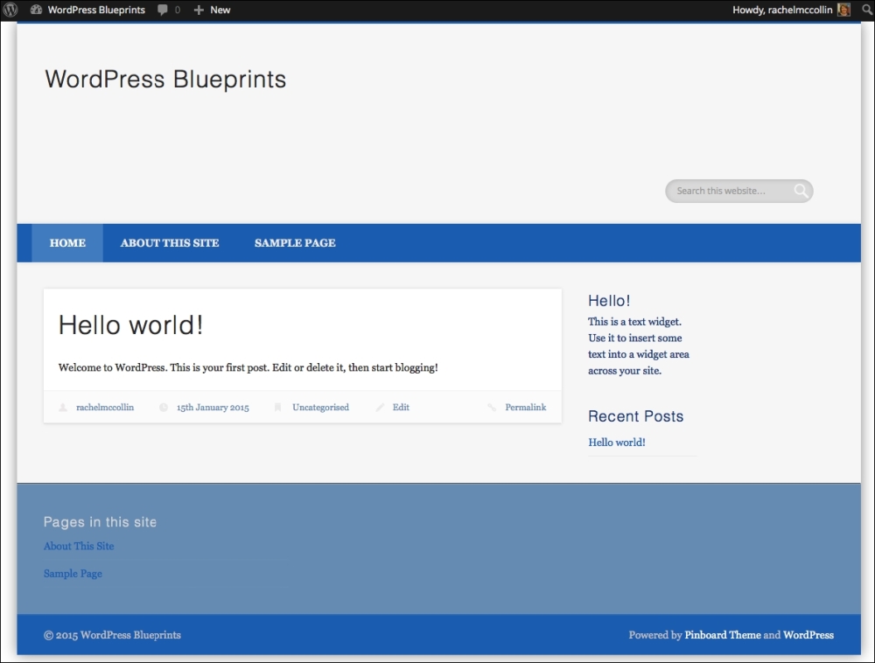The width and height of the screenshot is (875, 663).
Task: Click the © 2015 WordPress Blueprints copyright text
Action: (x=112, y=635)
